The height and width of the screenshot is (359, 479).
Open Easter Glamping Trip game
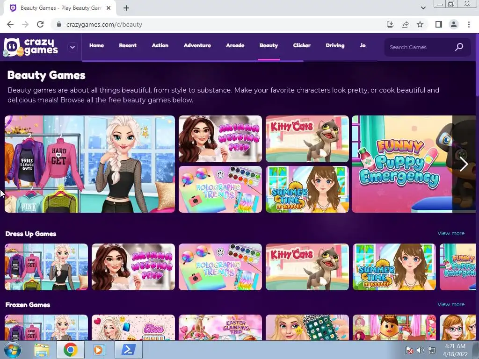(220, 328)
